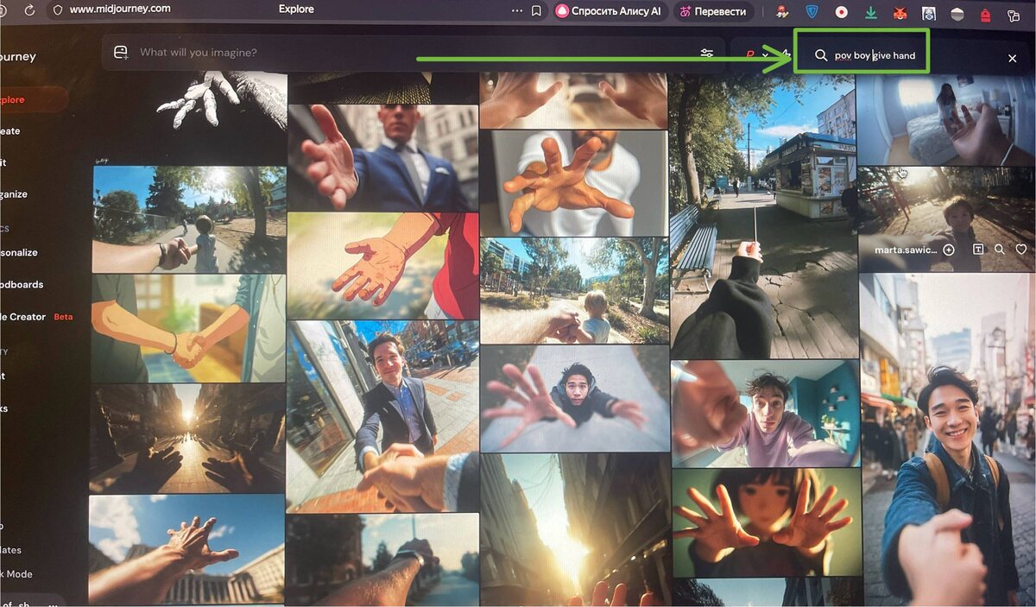Like marta's image with the heart icon
The height and width of the screenshot is (607, 1036).
coord(1021,250)
